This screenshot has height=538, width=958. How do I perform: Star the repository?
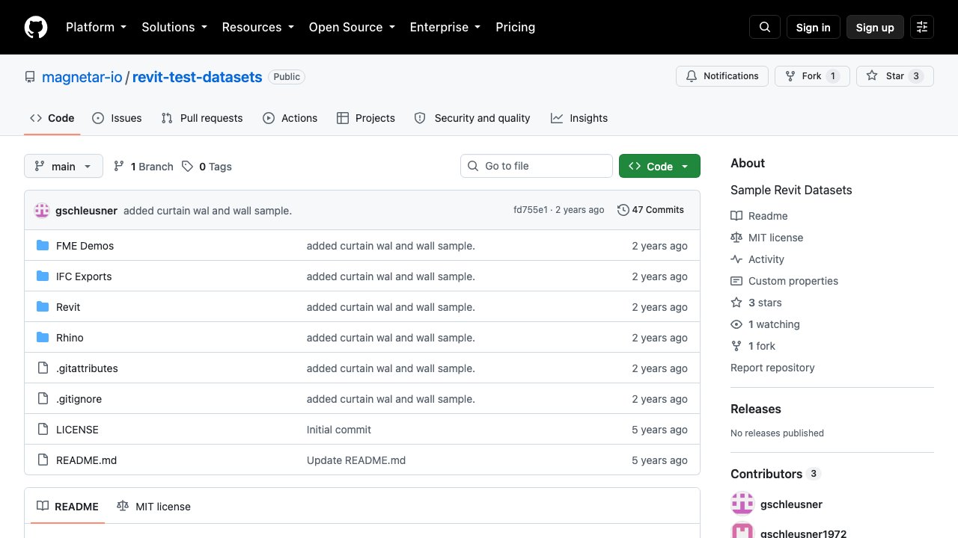point(895,76)
